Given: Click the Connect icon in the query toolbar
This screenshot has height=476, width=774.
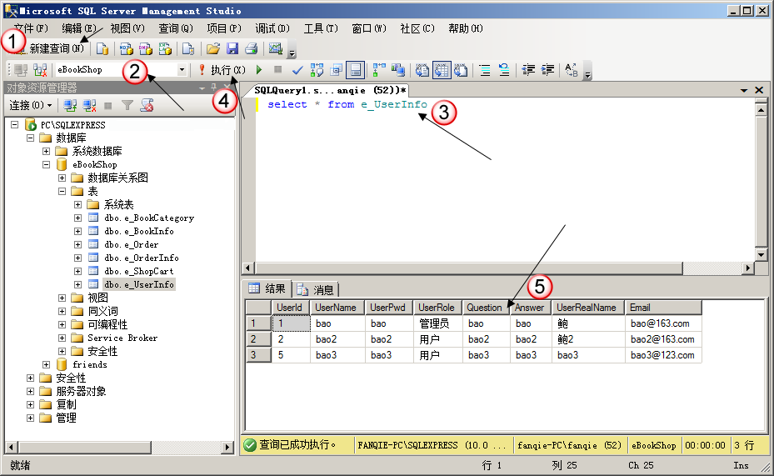Looking at the screenshot, I should coord(21,70).
